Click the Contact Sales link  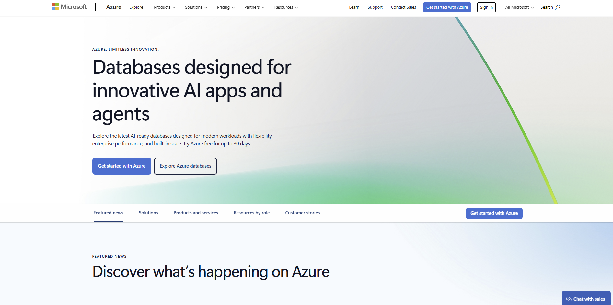coord(403,7)
